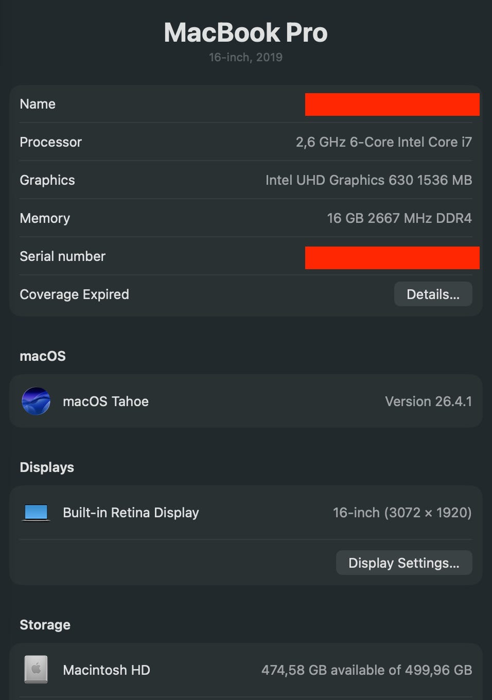
Task: Click the Macintosh HD label
Action: pyautogui.click(x=107, y=670)
